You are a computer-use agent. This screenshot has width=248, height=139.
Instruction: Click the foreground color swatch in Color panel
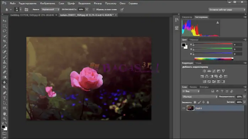[x=183, y=45]
